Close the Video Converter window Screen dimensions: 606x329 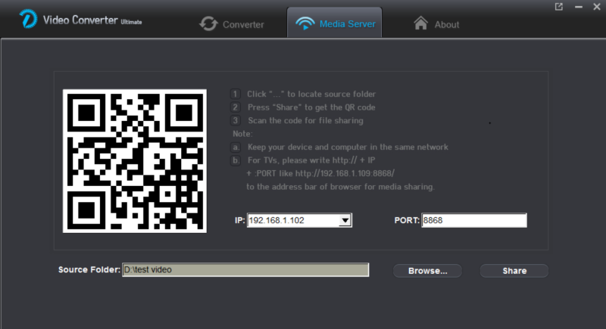597,7
